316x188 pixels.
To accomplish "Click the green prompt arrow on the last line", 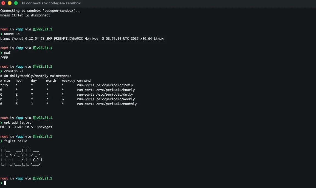I will (x=1, y=183).
